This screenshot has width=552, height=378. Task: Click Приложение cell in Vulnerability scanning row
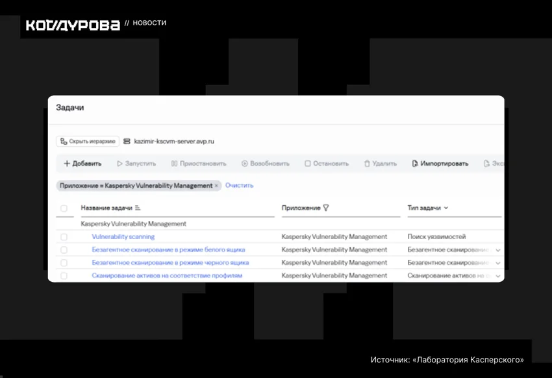tap(334, 237)
